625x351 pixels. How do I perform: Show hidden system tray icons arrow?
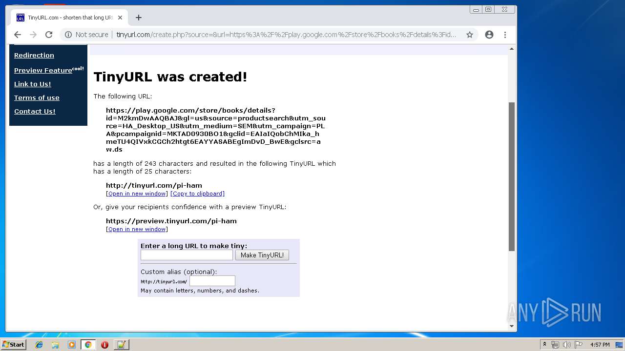coord(544,345)
